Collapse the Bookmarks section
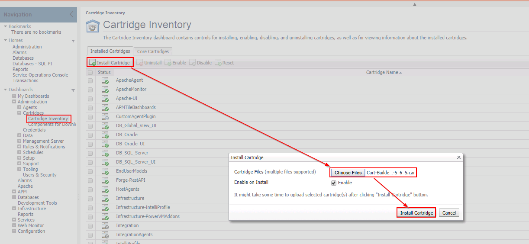Screen dimensions: 529x244 (x=5, y=26)
